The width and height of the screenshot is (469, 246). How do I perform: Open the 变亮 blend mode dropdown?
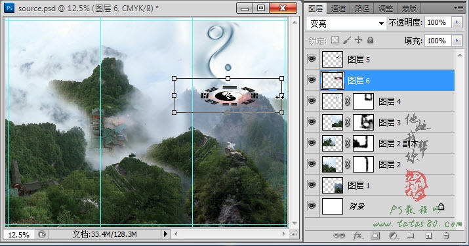click(346, 23)
